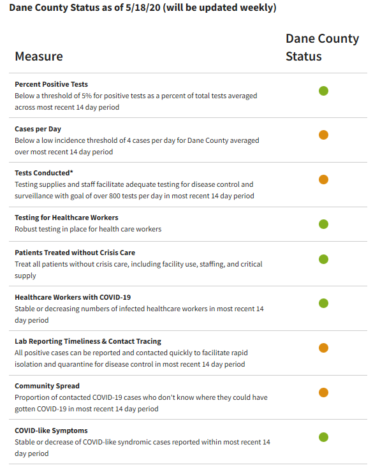Click the Cases per Day heading
Screen dimensions: 373x470
click(38, 129)
